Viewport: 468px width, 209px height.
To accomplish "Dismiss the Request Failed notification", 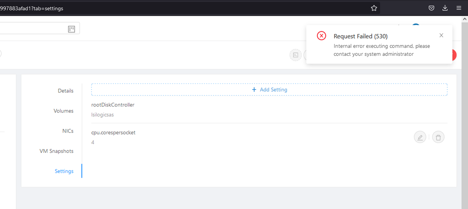I will 441,36.
